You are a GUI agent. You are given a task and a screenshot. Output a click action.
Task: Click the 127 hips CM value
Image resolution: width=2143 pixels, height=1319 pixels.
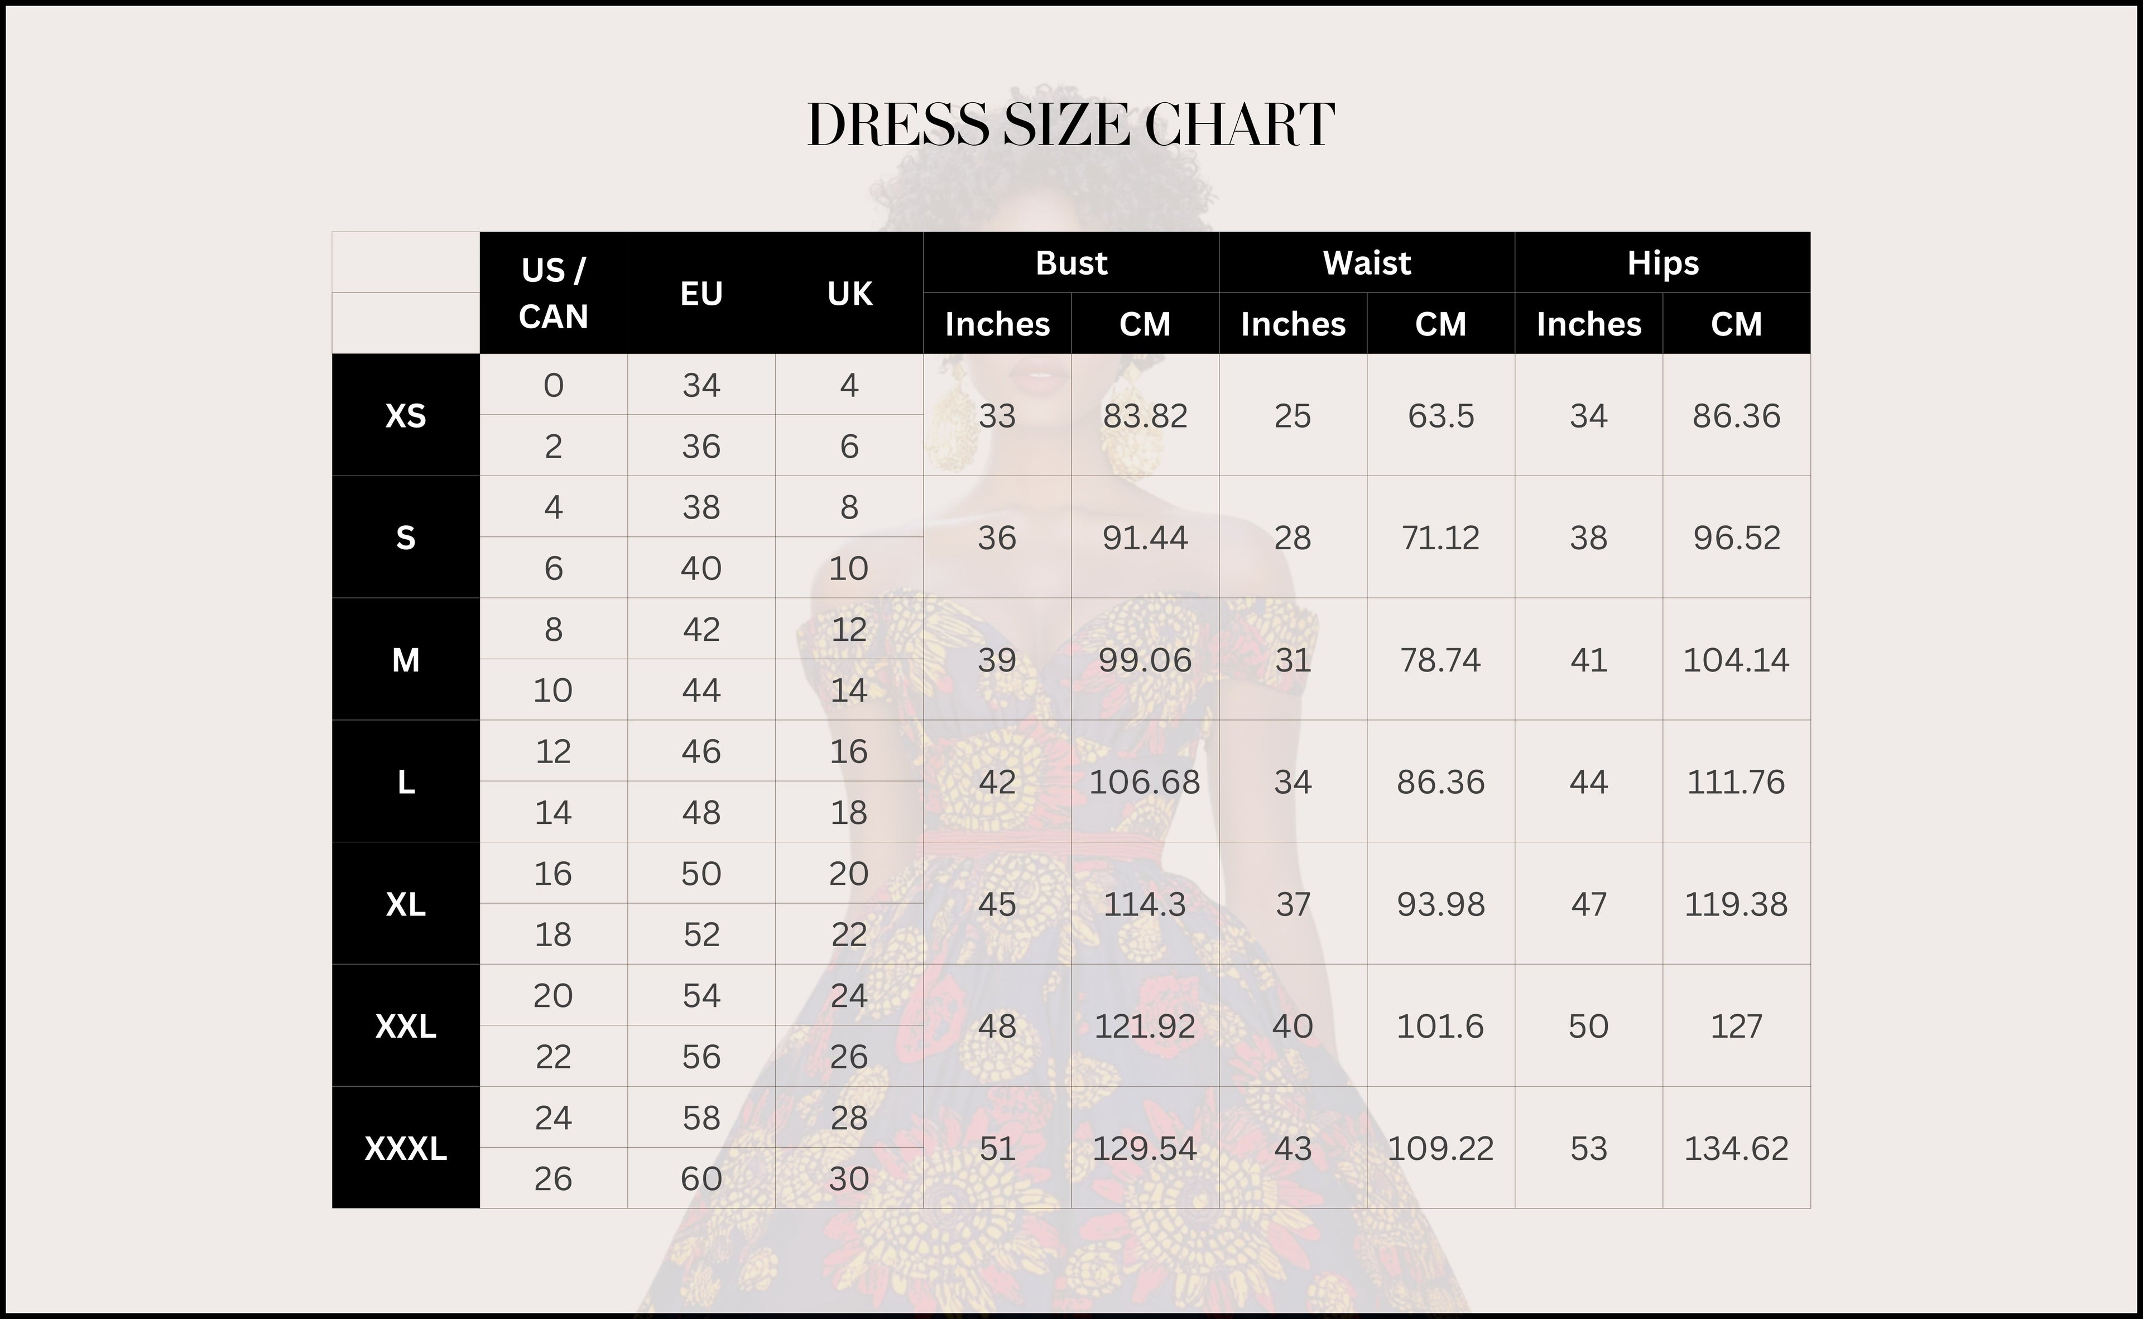coord(1736,1027)
